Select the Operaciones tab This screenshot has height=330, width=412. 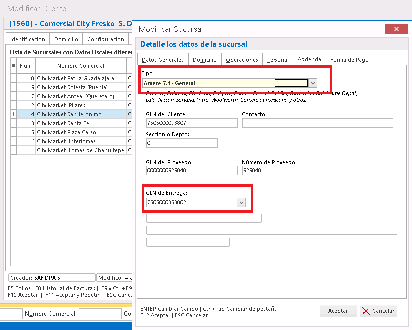click(242, 60)
